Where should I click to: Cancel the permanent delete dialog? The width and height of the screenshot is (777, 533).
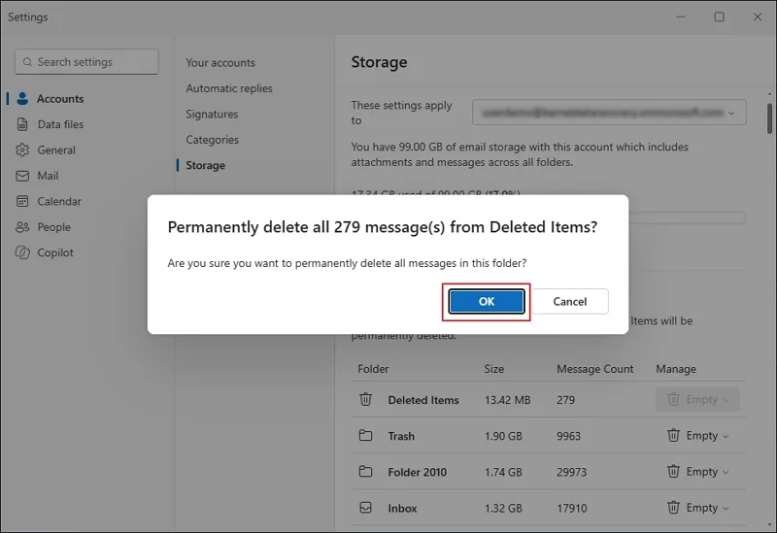[x=570, y=302]
